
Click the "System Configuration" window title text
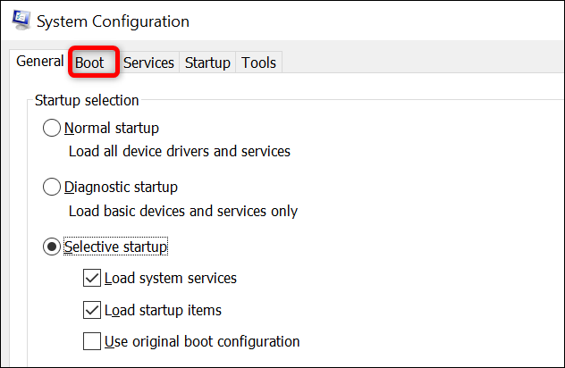coord(114,21)
